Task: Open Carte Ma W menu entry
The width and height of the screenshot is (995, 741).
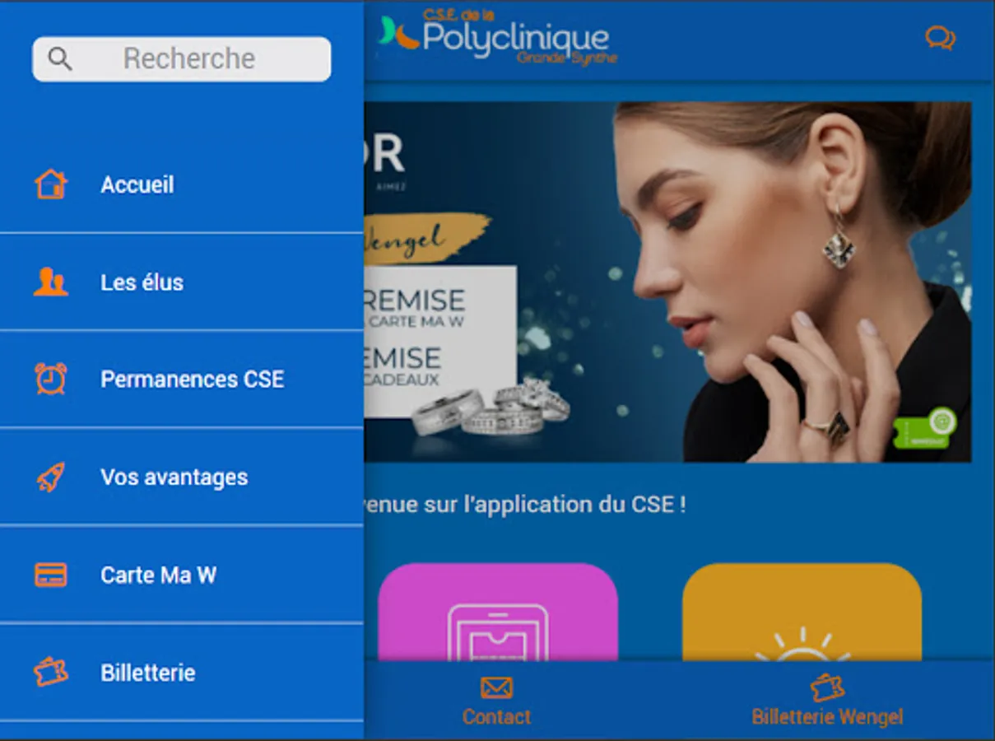Action: 181,575
